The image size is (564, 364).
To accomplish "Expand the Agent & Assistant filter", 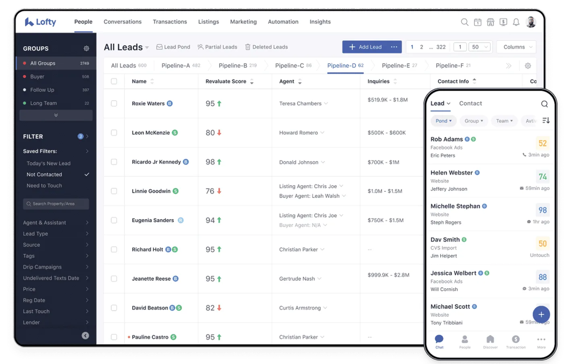I will coord(56,223).
